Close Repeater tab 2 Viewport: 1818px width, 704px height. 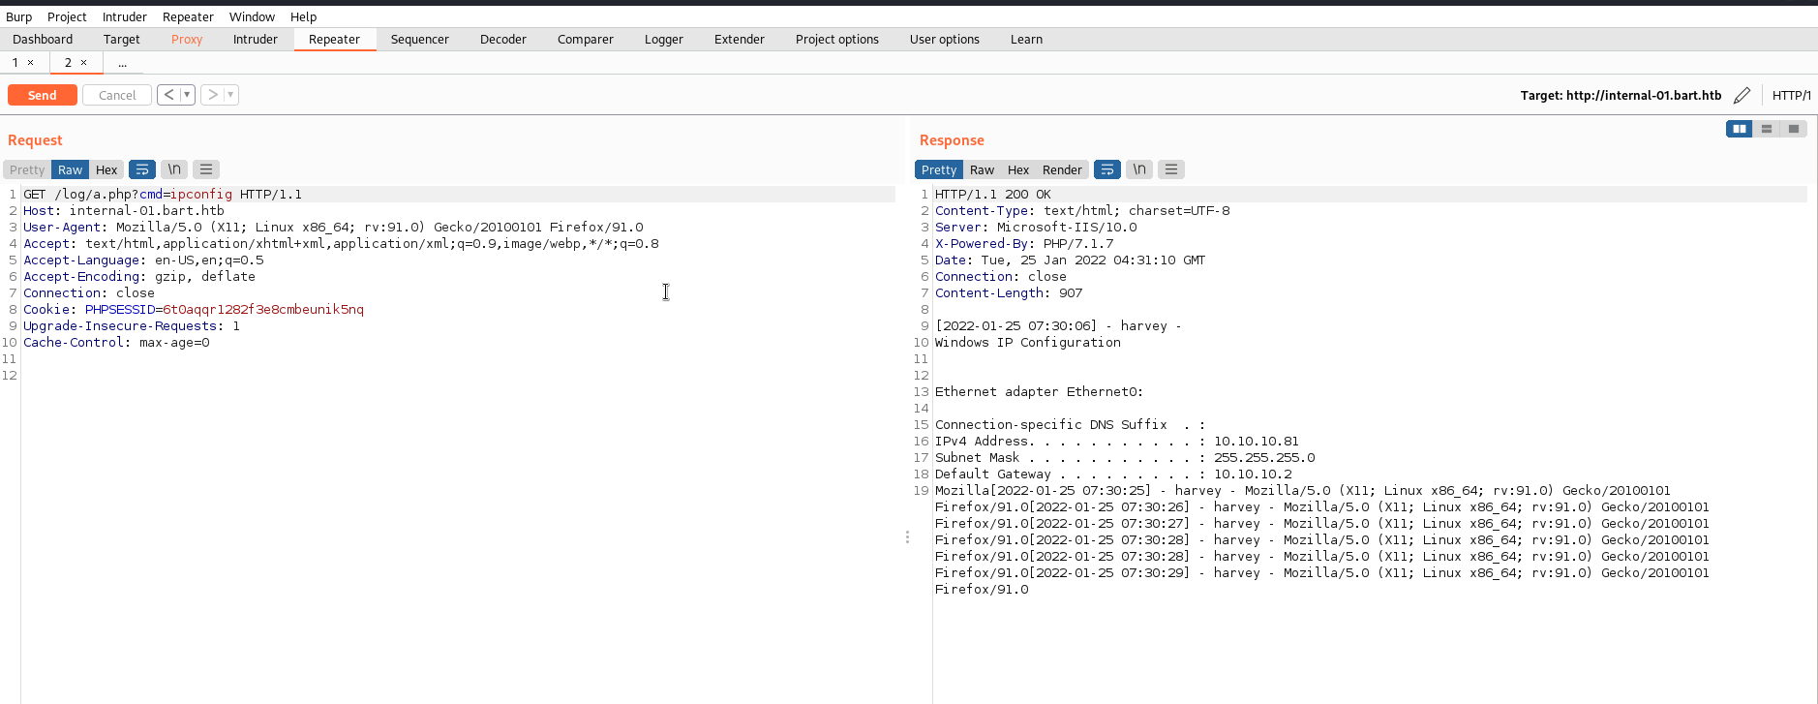[x=84, y=62]
